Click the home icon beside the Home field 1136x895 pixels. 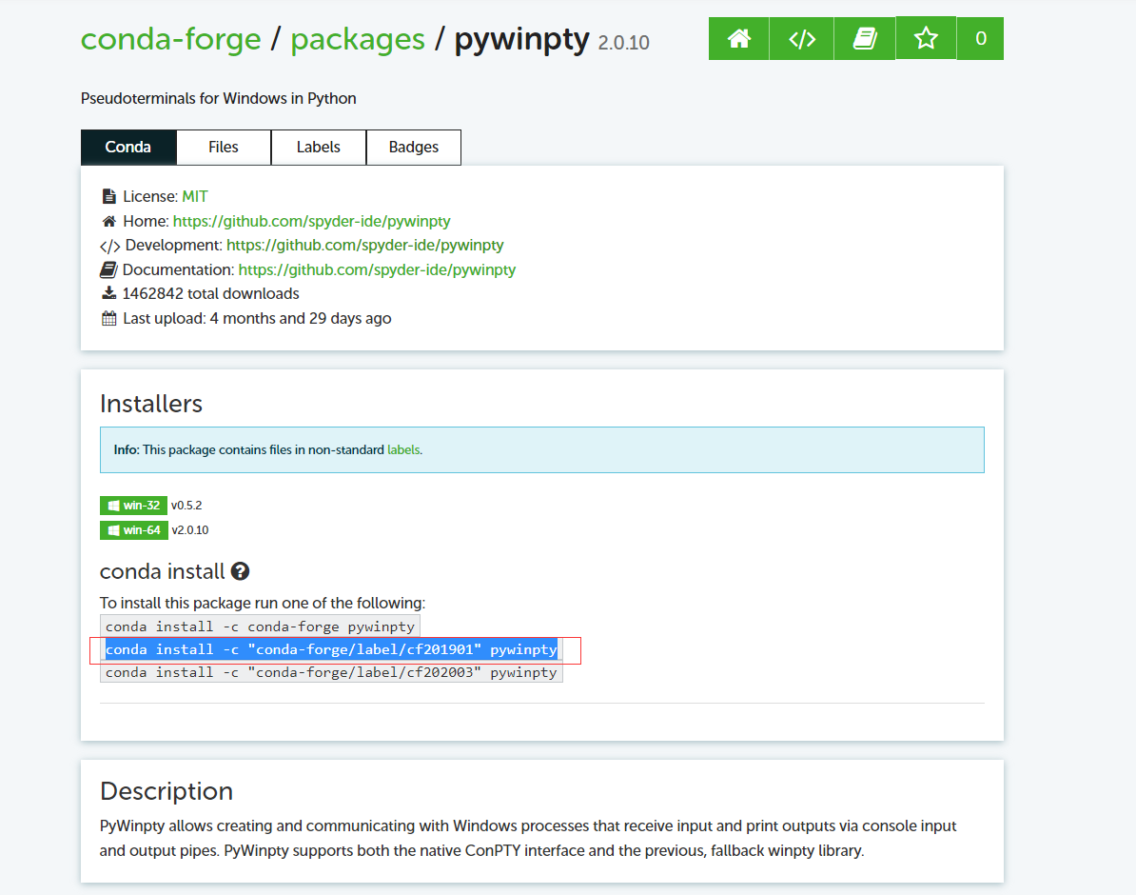(108, 220)
